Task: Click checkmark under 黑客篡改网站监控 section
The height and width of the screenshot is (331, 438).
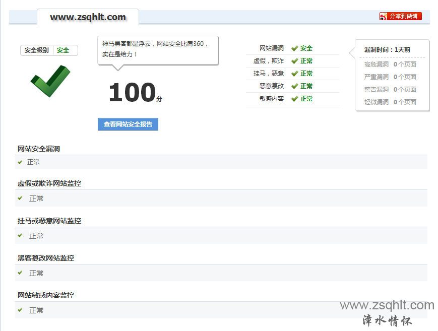Action: tap(20, 273)
